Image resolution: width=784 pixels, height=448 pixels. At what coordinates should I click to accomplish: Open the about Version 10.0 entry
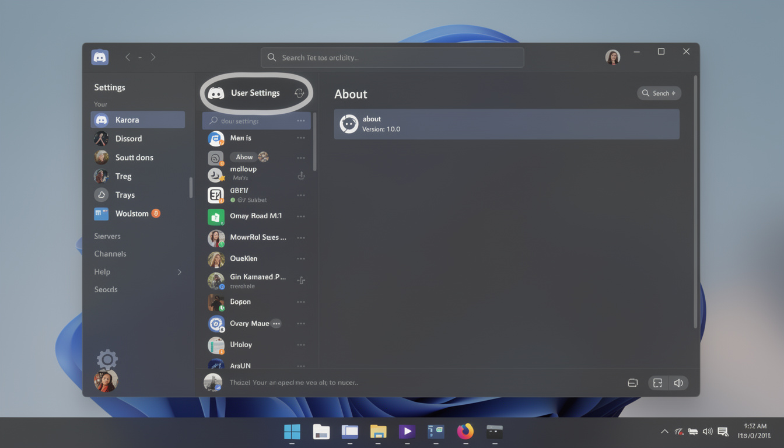506,124
